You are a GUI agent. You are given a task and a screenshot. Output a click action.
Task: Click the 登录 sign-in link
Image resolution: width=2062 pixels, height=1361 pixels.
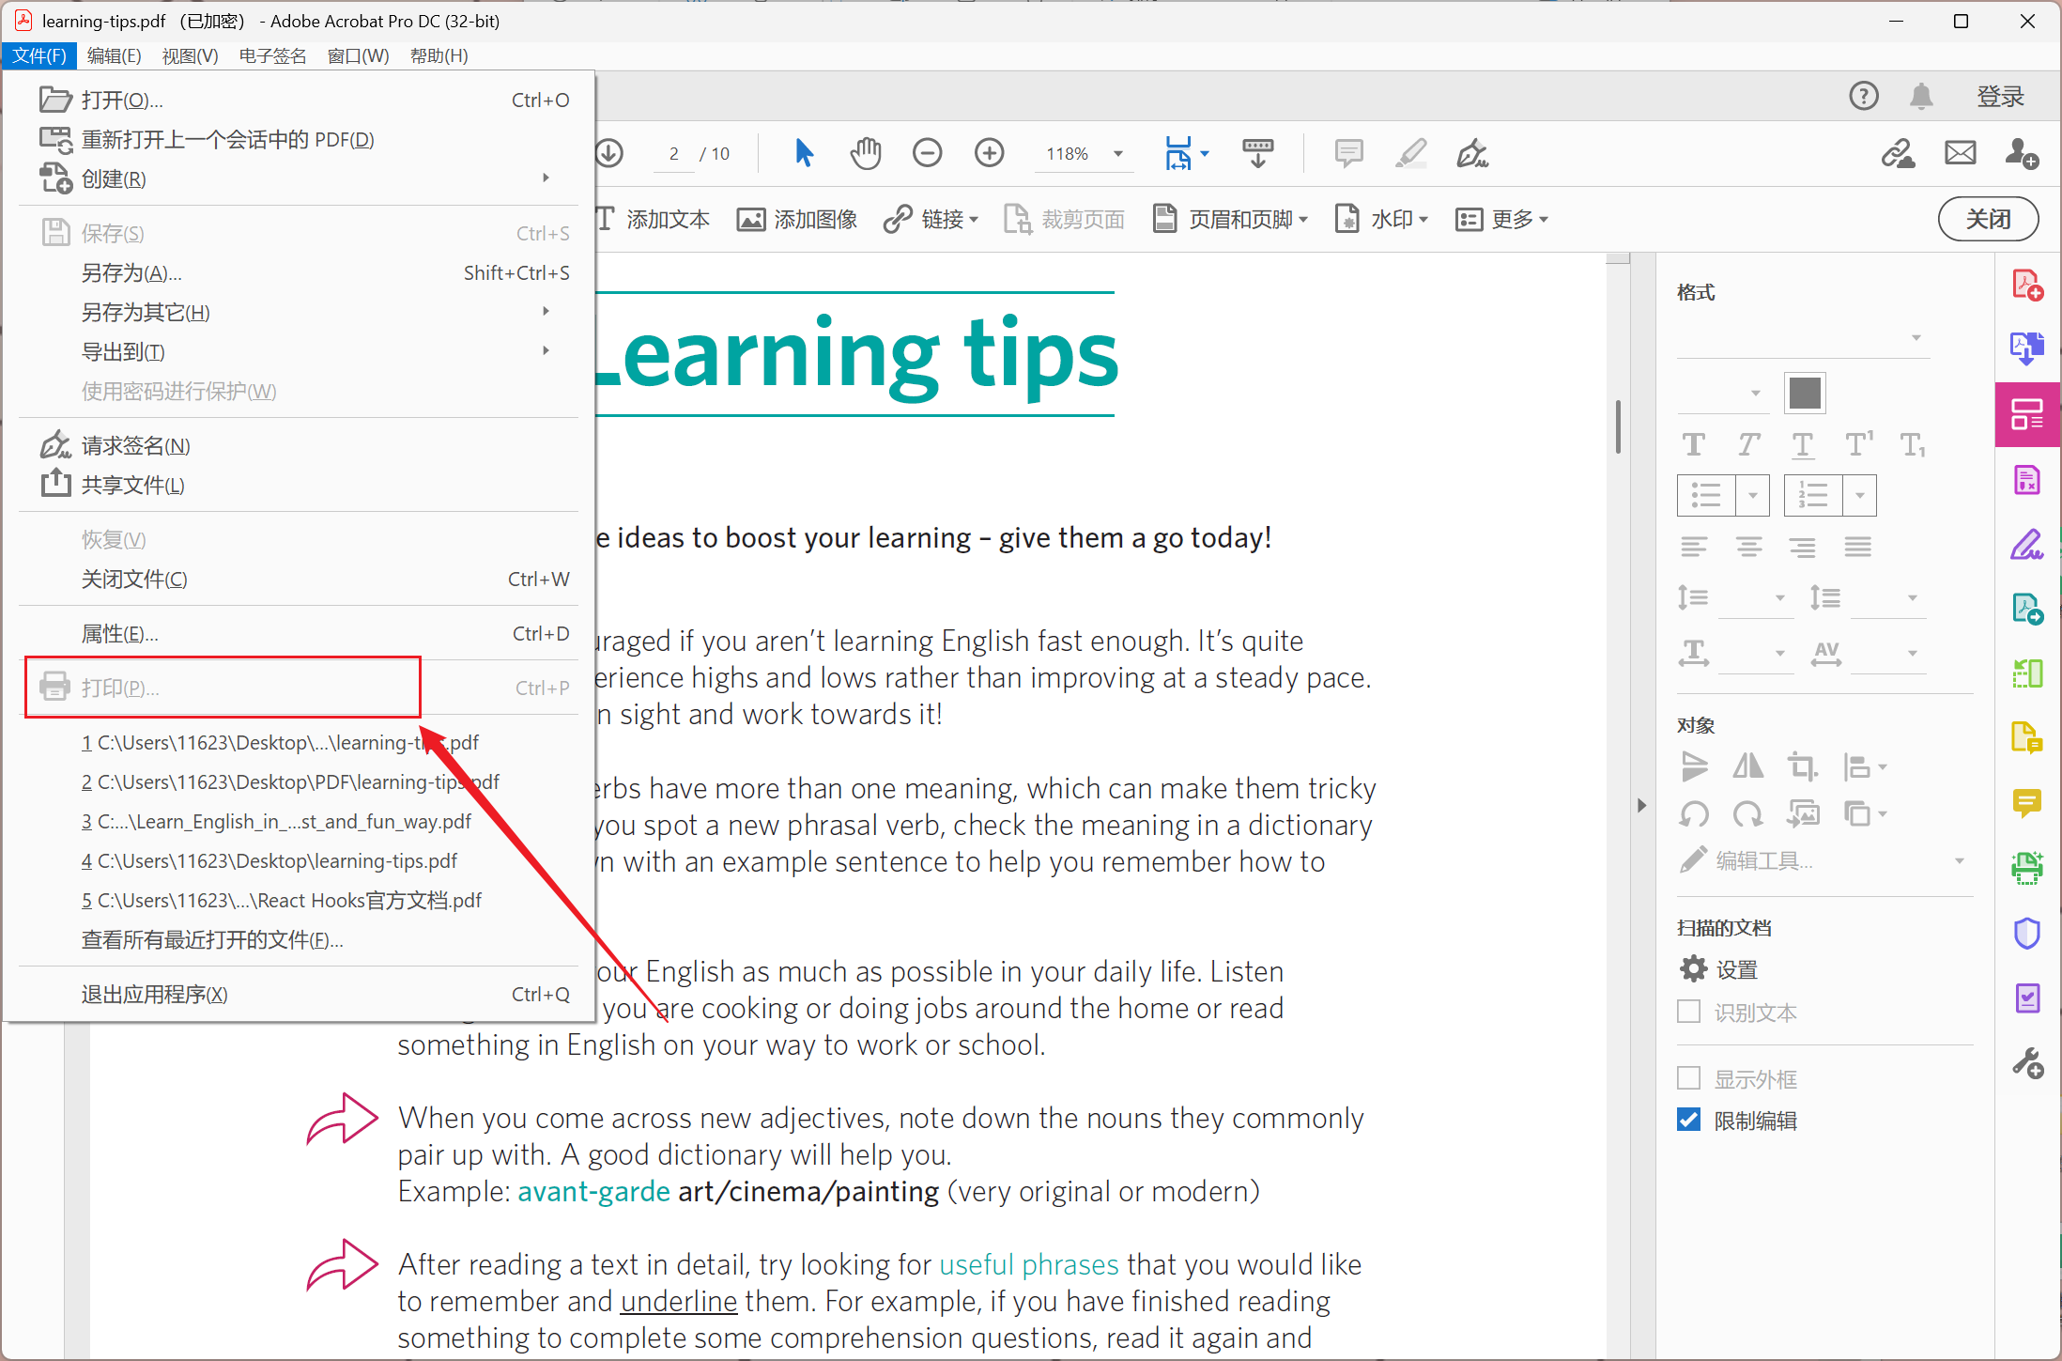pos(1999,96)
